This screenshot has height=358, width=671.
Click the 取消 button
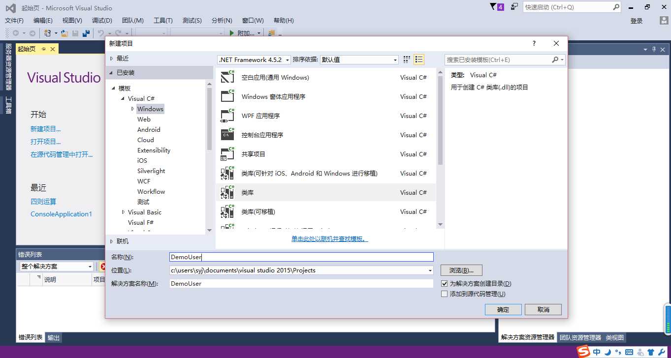(543, 309)
